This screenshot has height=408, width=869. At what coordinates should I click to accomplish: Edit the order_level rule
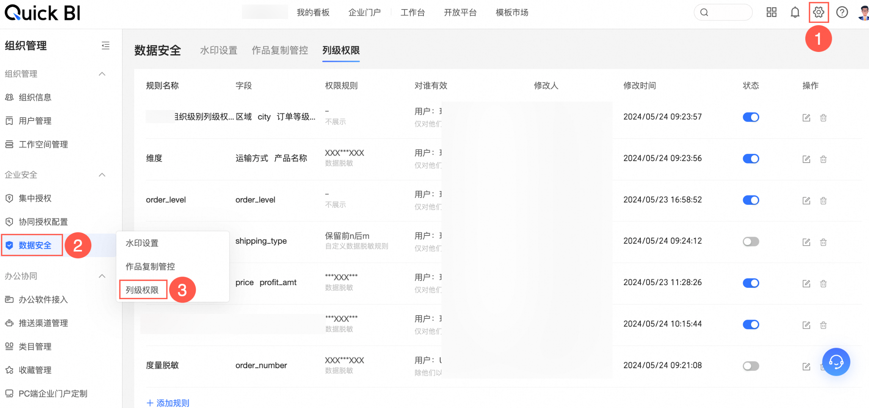click(x=806, y=200)
